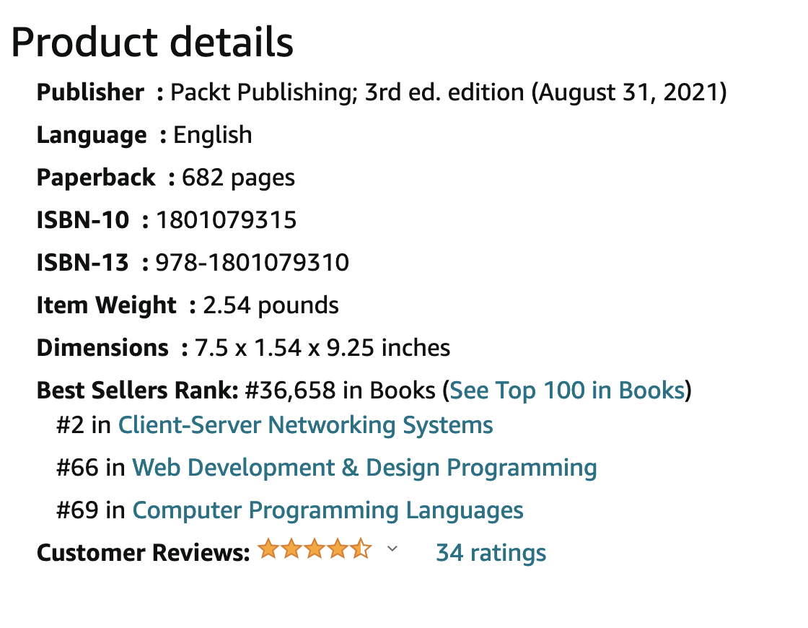The width and height of the screenshot is (808, 628).
Task: Open Client-Server Networking Systems category
Action: pos(306,425)
